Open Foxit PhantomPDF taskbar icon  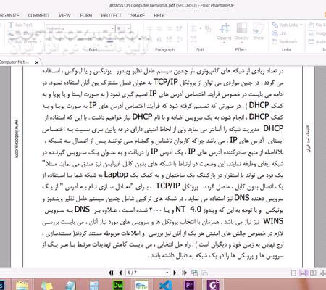pyautogui.click(x=213, y=285)
